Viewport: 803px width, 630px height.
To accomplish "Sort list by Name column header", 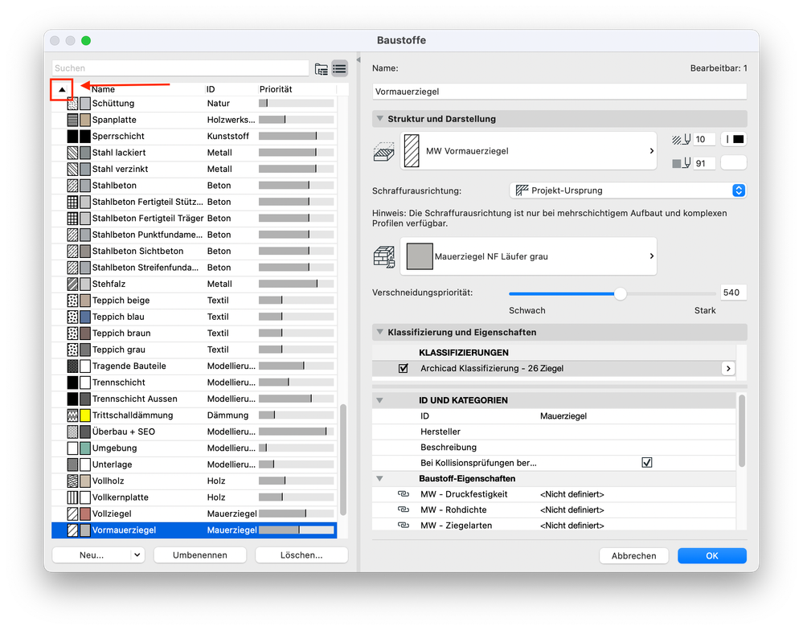I will (147, 89).
